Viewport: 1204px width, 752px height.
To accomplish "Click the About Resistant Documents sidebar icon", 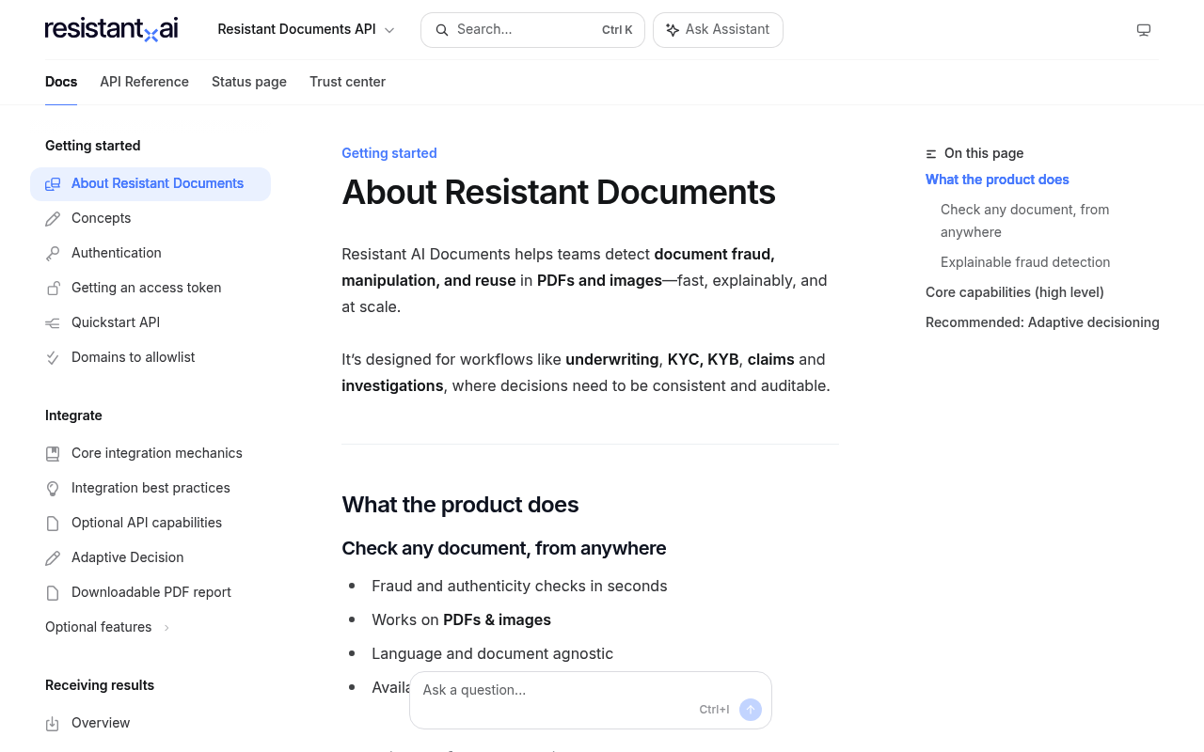I will pos(53,184).
